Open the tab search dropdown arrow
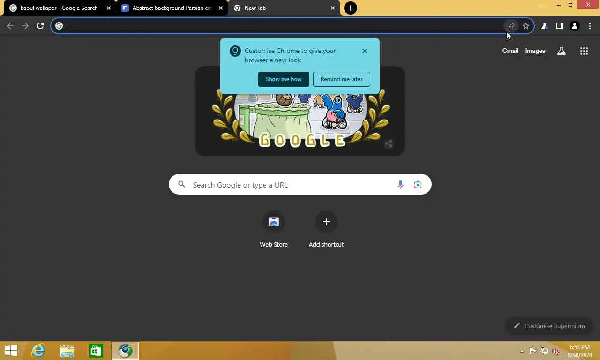 [541, 6]
